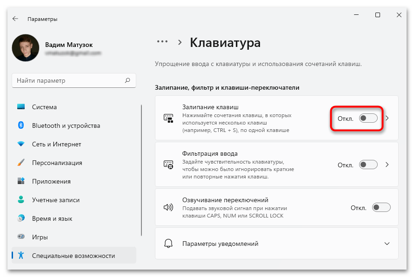Click the Найти параметр search field
The width and height of the screenshot is (414, 277).
click(70, 80)
